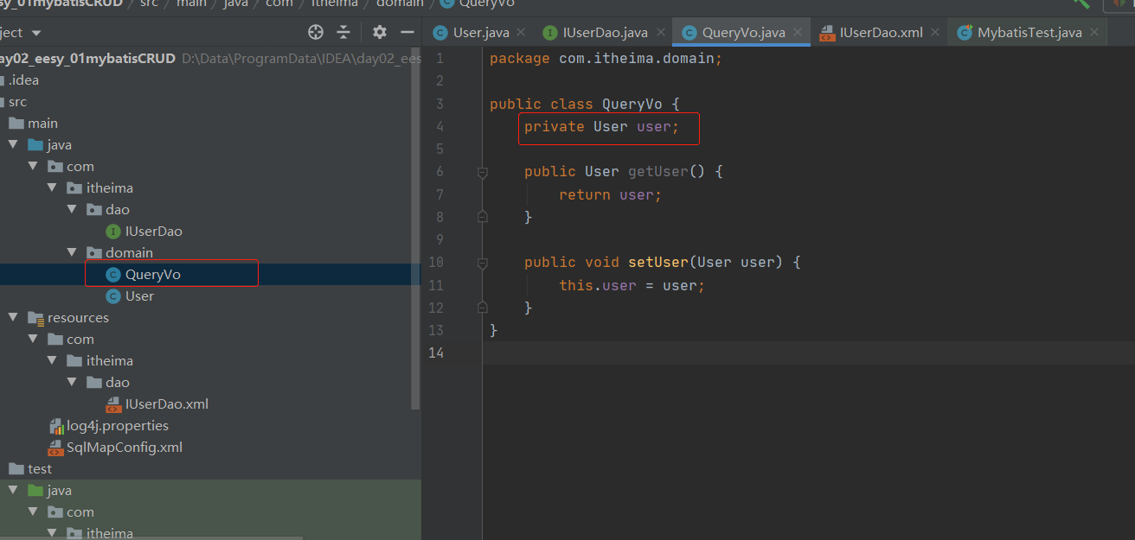Collapse the green java test folder
This screenshot has width=1135, height=540.
tap(13, 491)
